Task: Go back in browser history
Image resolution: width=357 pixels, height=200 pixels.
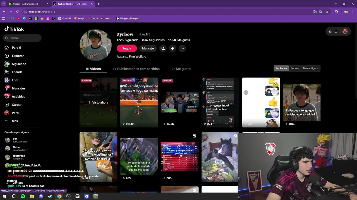Action: 4,12
